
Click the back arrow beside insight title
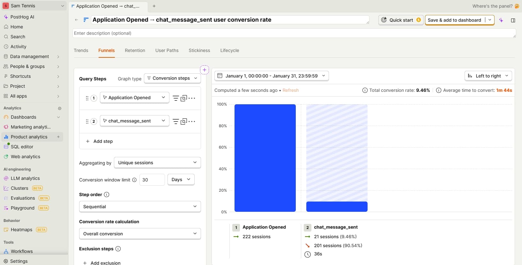(77, 20)
